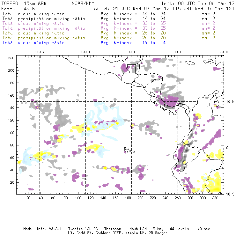Click the "220" tick label on vertical axis

click(11, 58)
